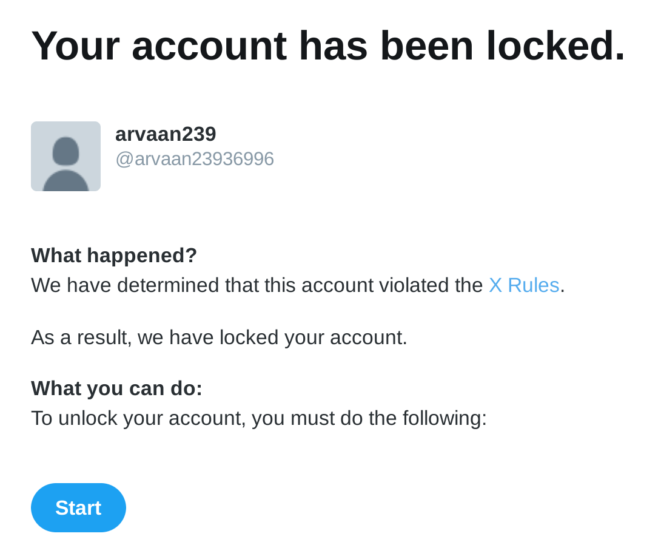
Task: Open the X Rules link
Action: click(x=524, y=285)
